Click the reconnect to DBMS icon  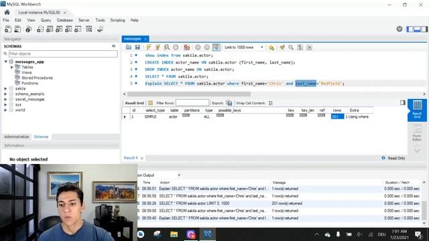(x=100, y=29)
